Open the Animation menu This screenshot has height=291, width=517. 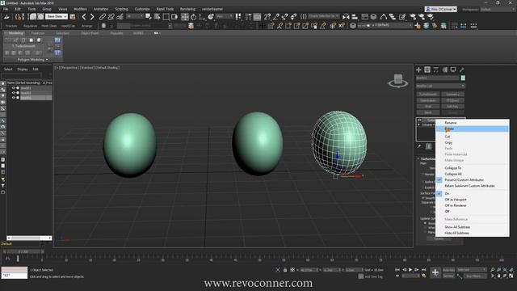pos(101,9)
